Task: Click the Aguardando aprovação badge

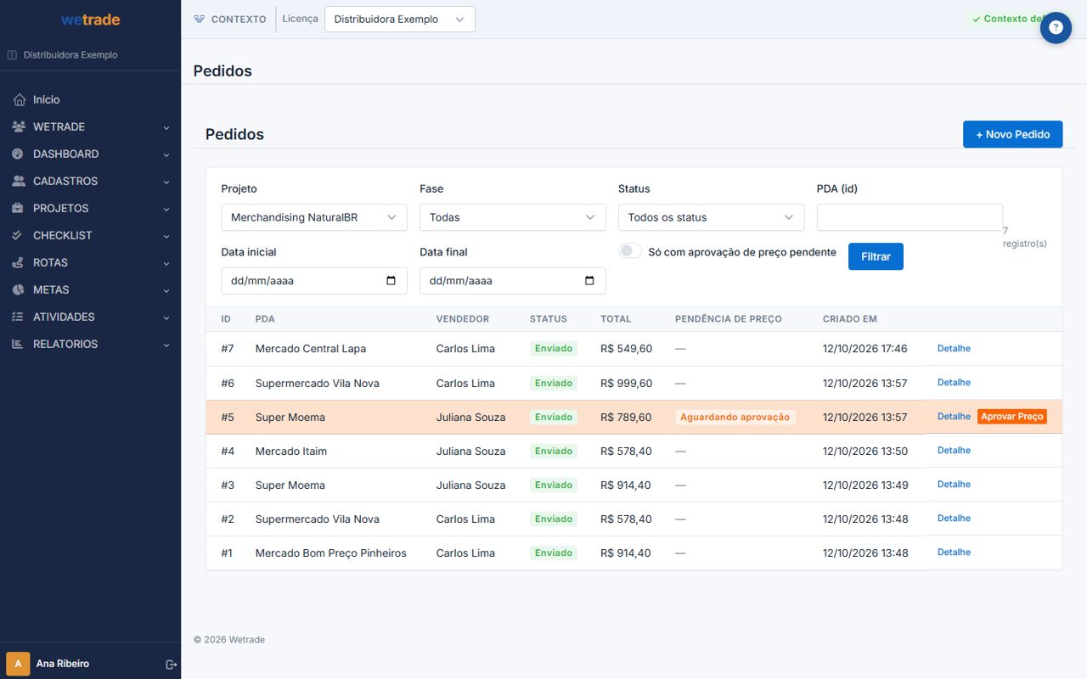Action: click(735, 417)
